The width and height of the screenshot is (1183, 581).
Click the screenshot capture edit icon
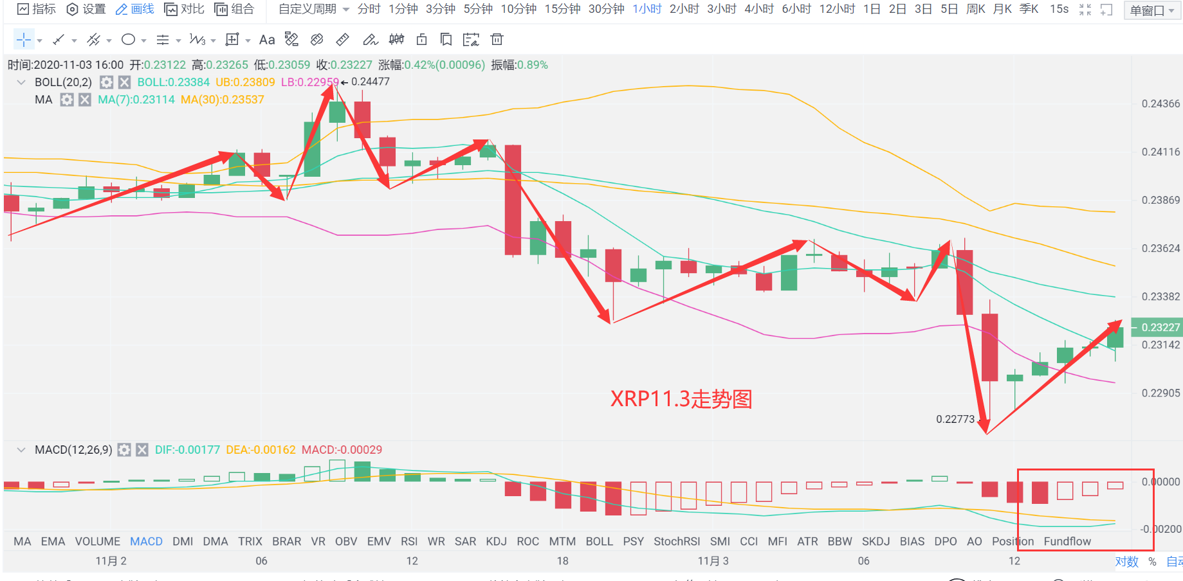tap(471, 40)
